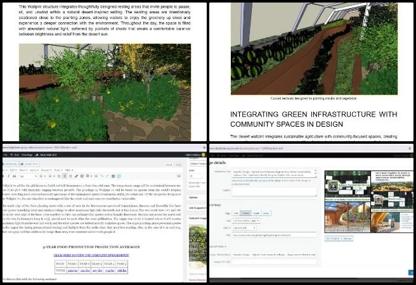The width and height of the screenshot is (416, 285).
Task: Switch to the Text editor tab
Action: pos(178,165)
